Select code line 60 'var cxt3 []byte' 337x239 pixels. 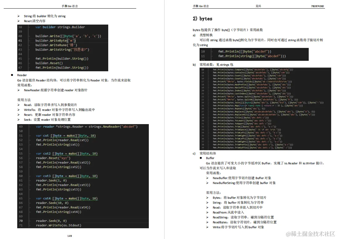[67, 176]
